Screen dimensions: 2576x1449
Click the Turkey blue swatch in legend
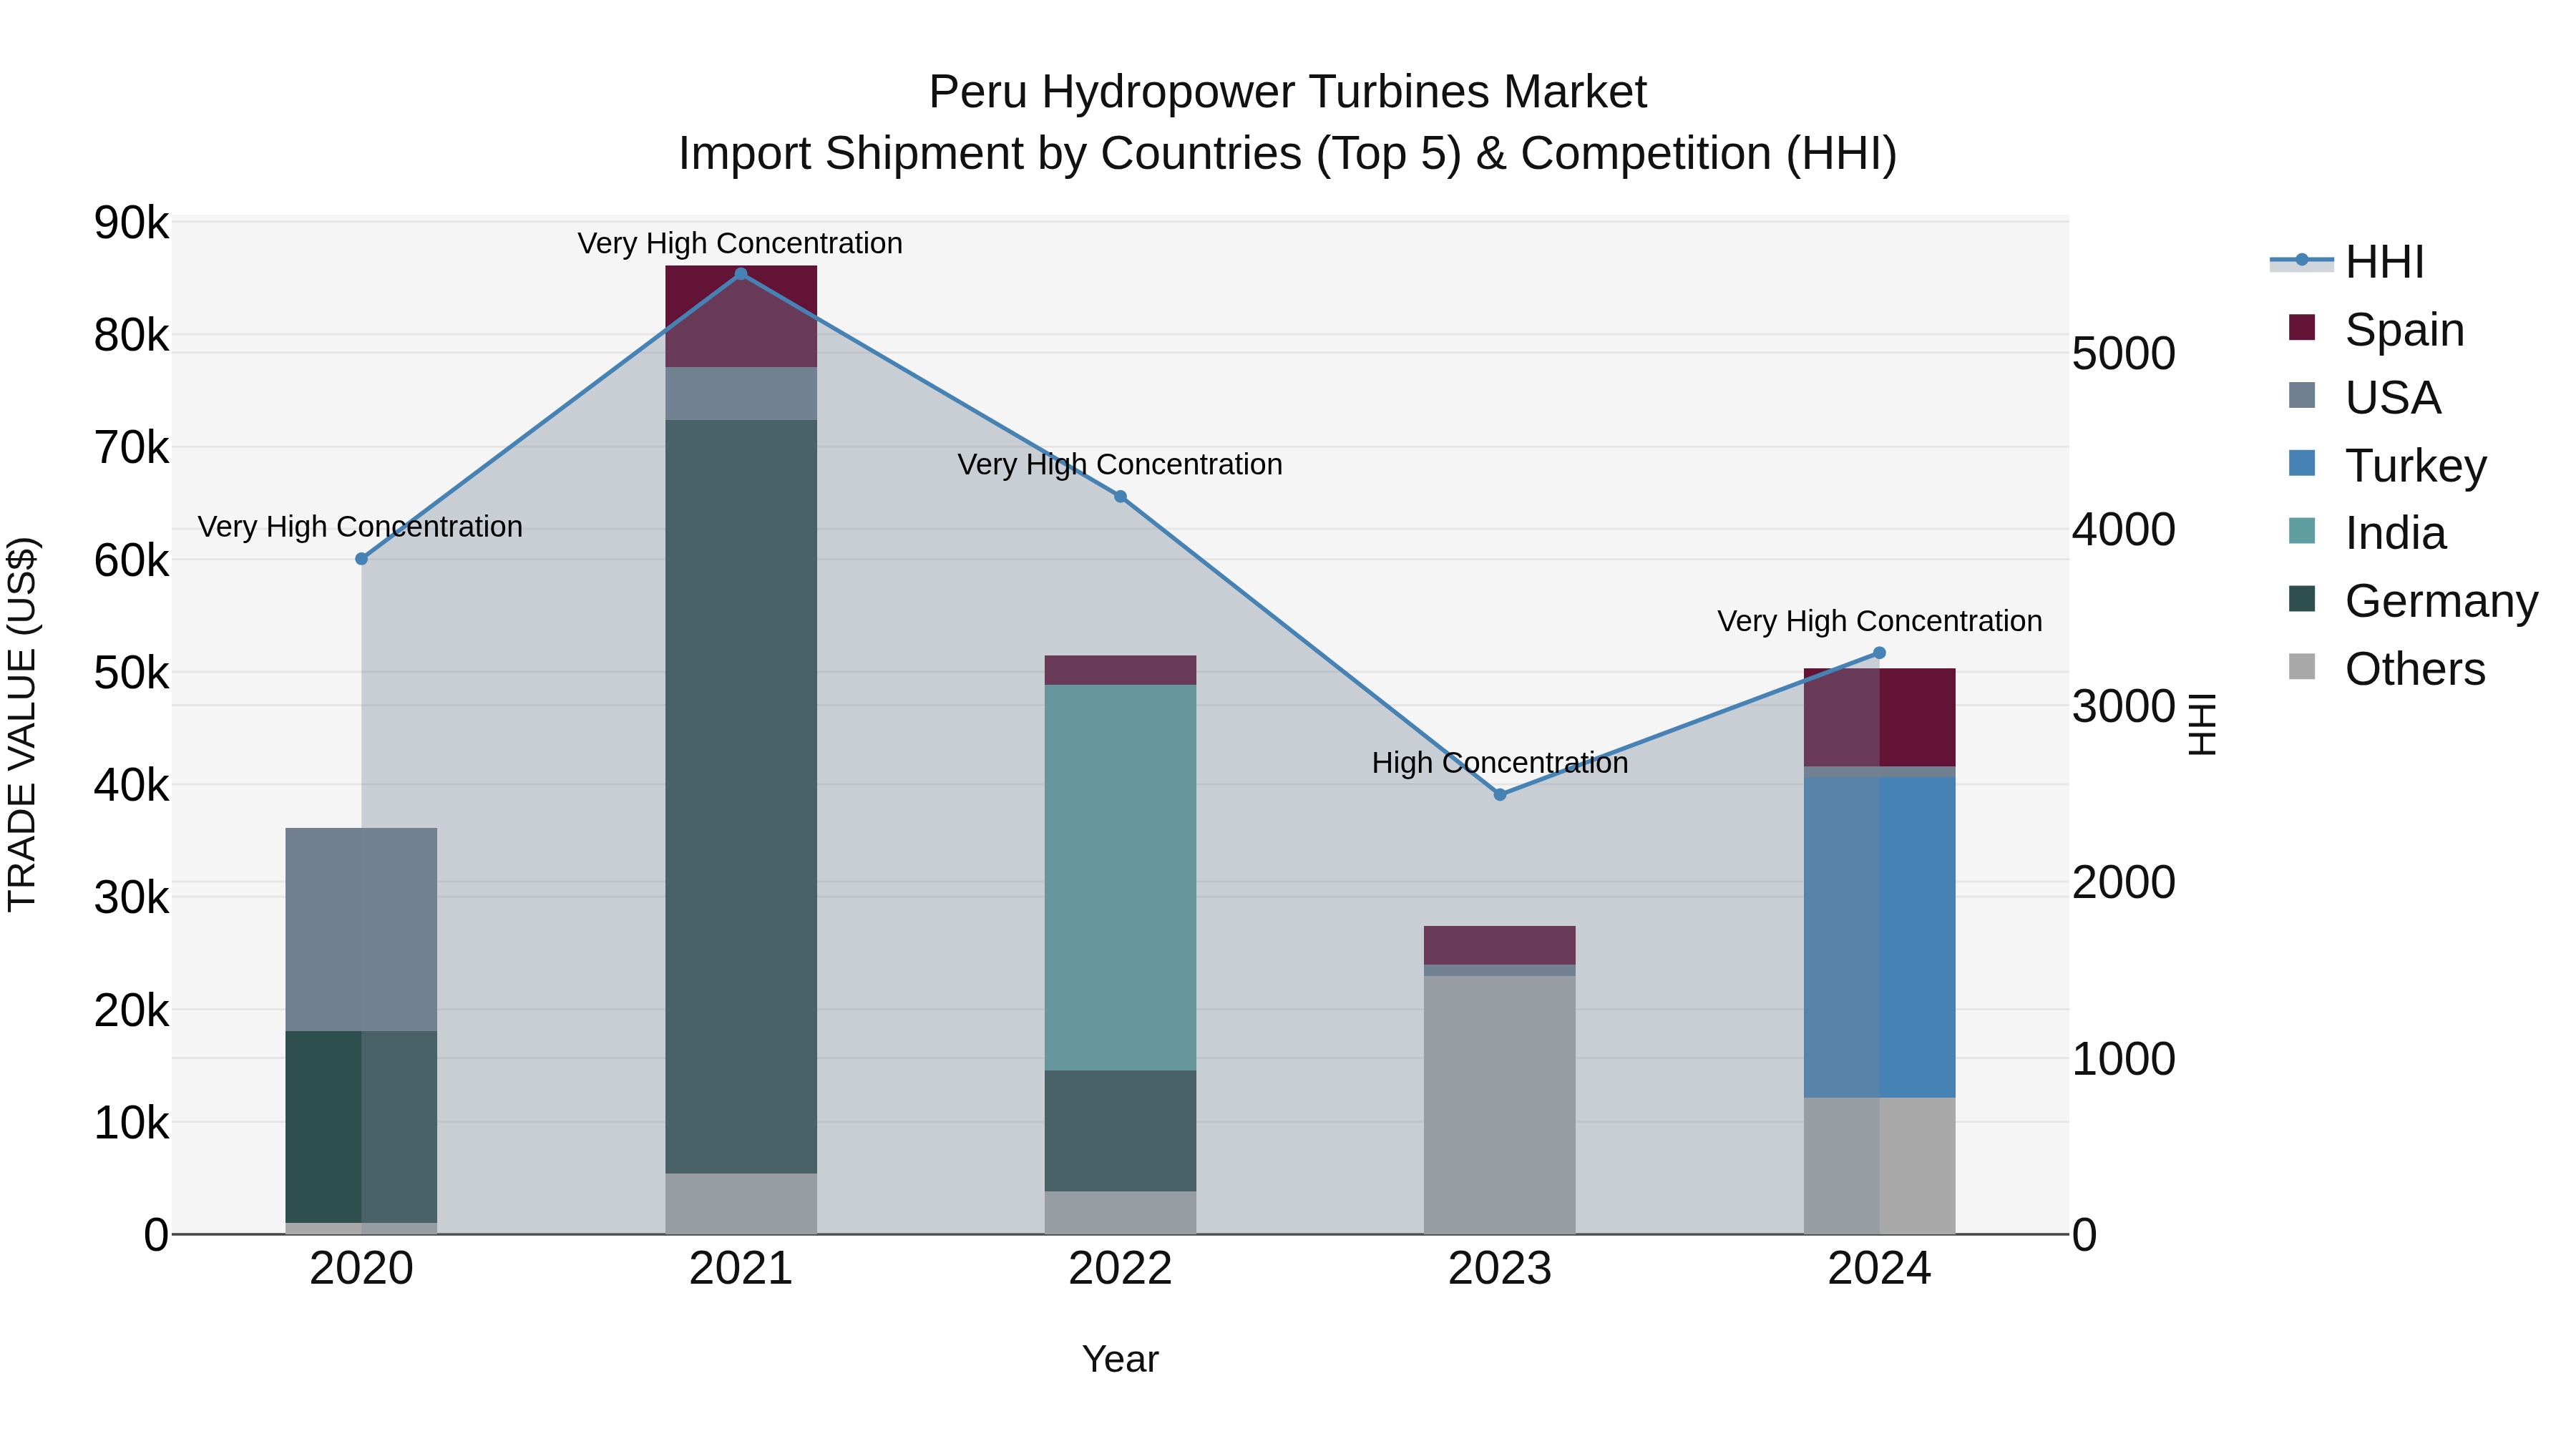pos(2302,464)
